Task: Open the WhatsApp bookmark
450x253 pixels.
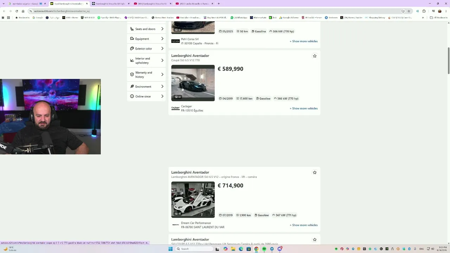Action: pos(239,18)
